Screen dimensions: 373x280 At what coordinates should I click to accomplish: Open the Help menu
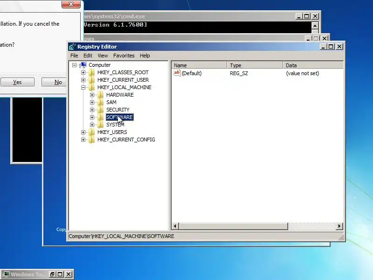click(145, 56)
